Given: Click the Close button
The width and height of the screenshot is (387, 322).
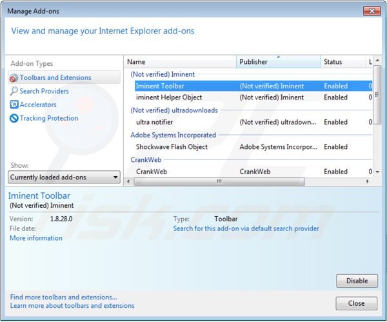Looking at the screenshot, I should 357,303.
